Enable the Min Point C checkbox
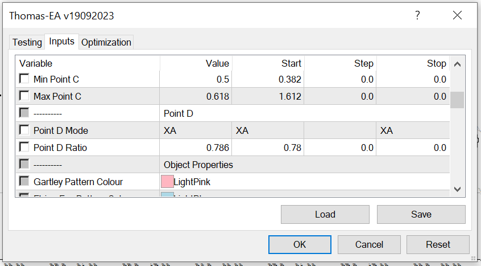The image size is (481, 266). (x=24, y=79)
